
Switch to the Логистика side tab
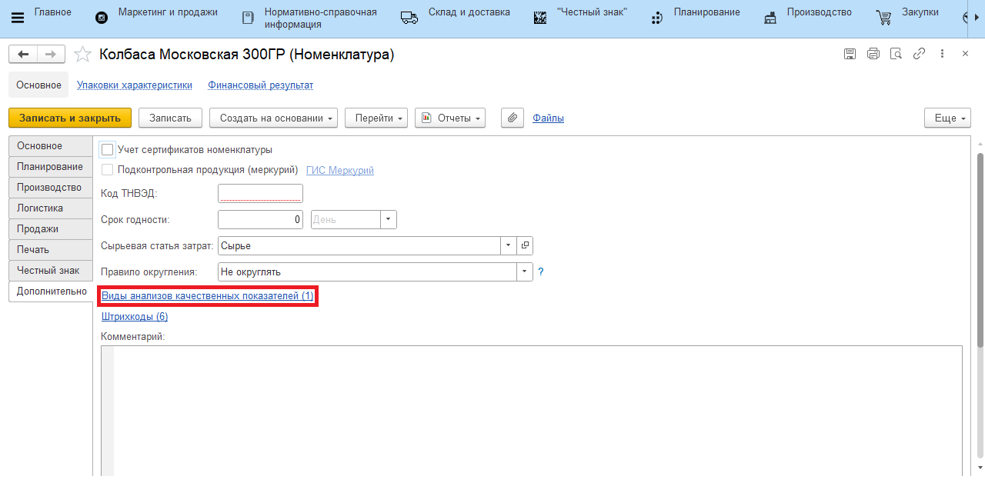(50, 208)
